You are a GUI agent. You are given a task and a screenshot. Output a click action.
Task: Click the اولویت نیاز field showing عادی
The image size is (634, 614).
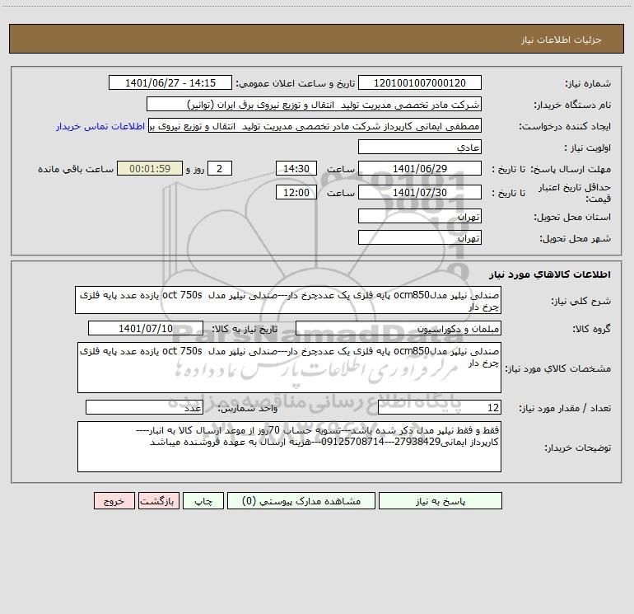pos(420,147)
